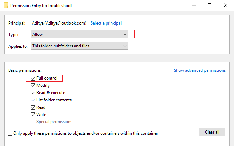The width and height of the screenshot is (234, 146).
Task: Enable Only apply these permissions checkbox
Action: (x=10, y=133)
